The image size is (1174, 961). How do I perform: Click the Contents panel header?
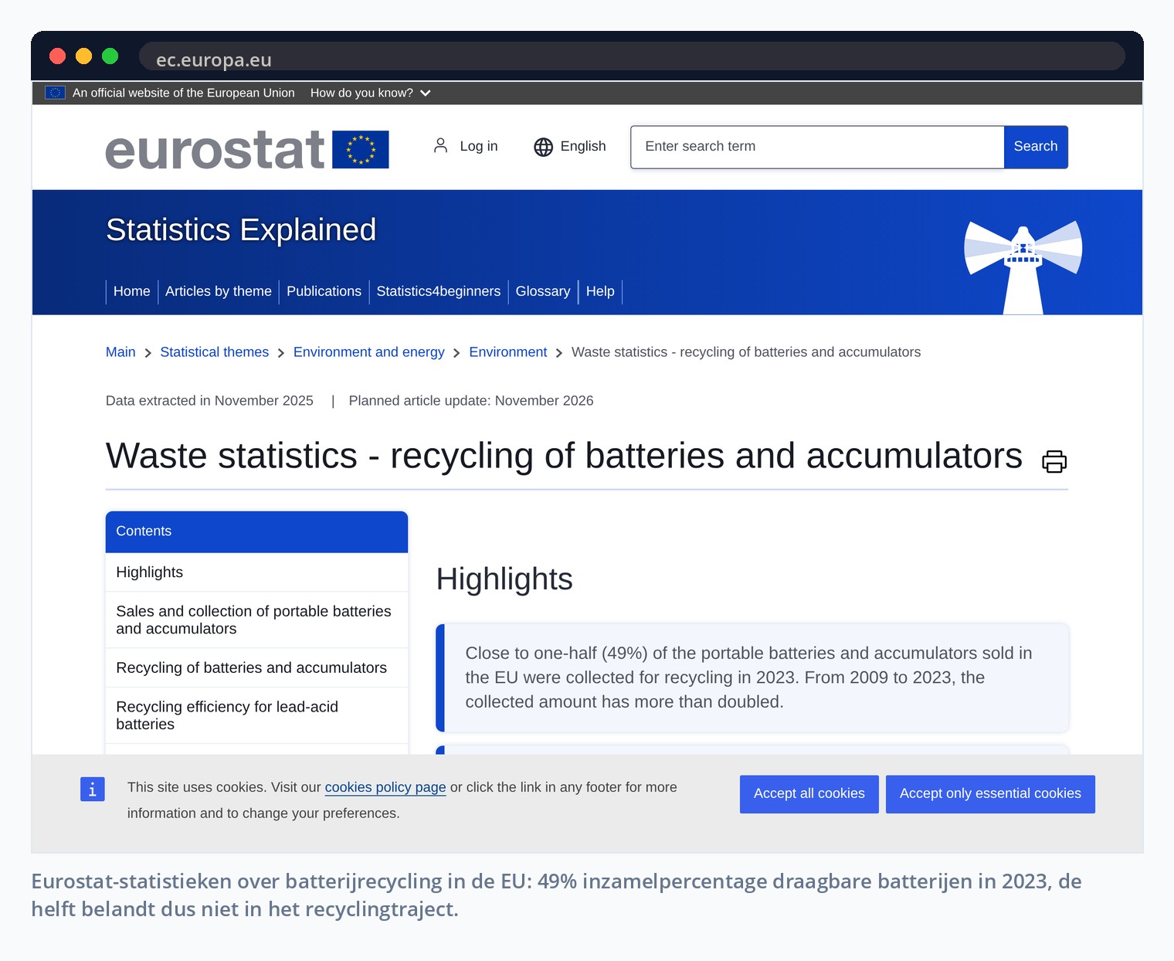[x=256, y=531]
